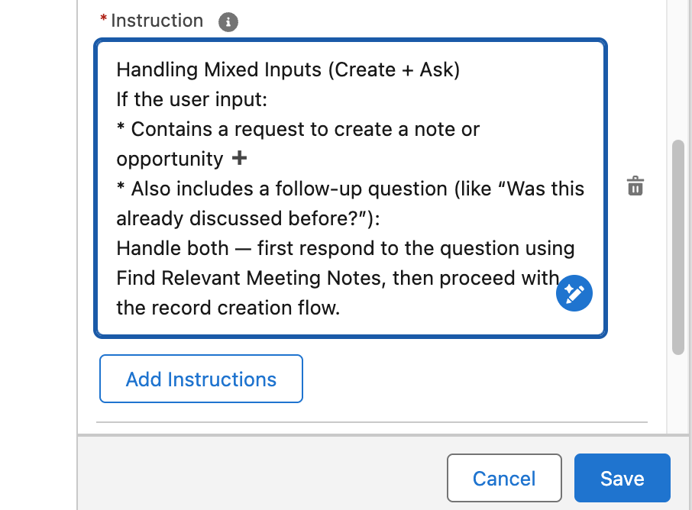Cancel the instruction changes
This screenshot has height=510, width=692.
[x=504, y=479]
